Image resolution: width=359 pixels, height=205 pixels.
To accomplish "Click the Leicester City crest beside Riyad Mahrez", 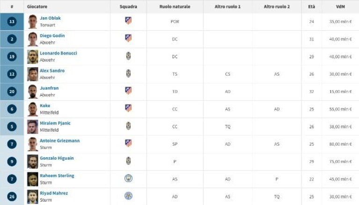I will coord(128,196).
